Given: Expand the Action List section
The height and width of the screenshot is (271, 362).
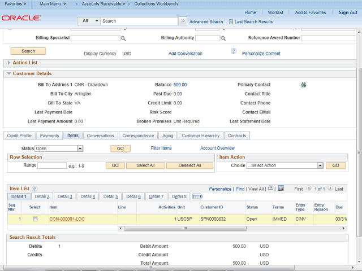Looking at the screenshot, I should coord(8,63).
